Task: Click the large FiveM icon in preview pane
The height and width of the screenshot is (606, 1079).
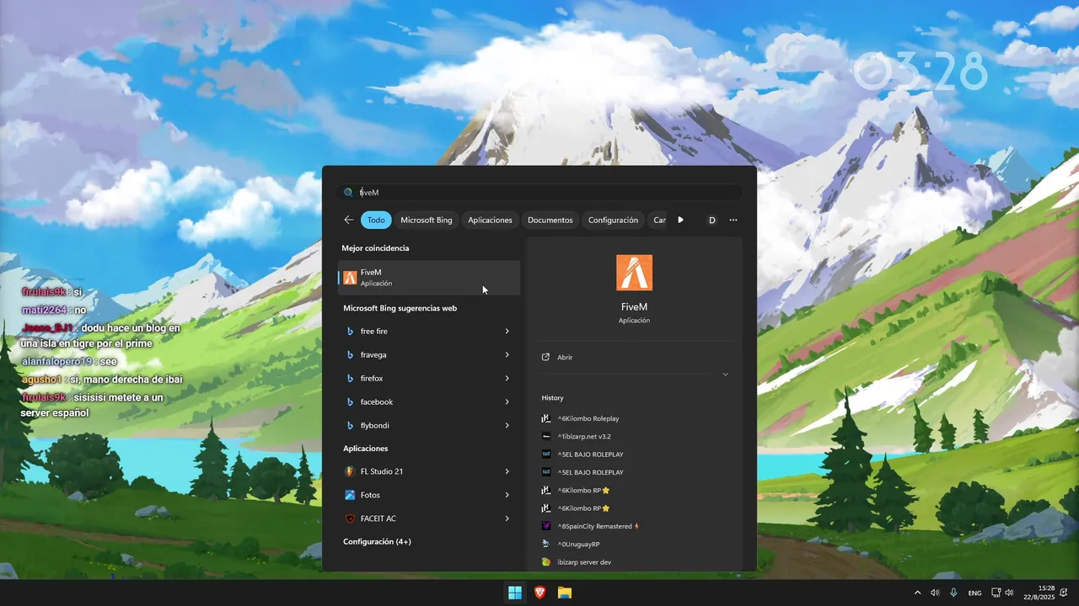Action: (634, 272)
